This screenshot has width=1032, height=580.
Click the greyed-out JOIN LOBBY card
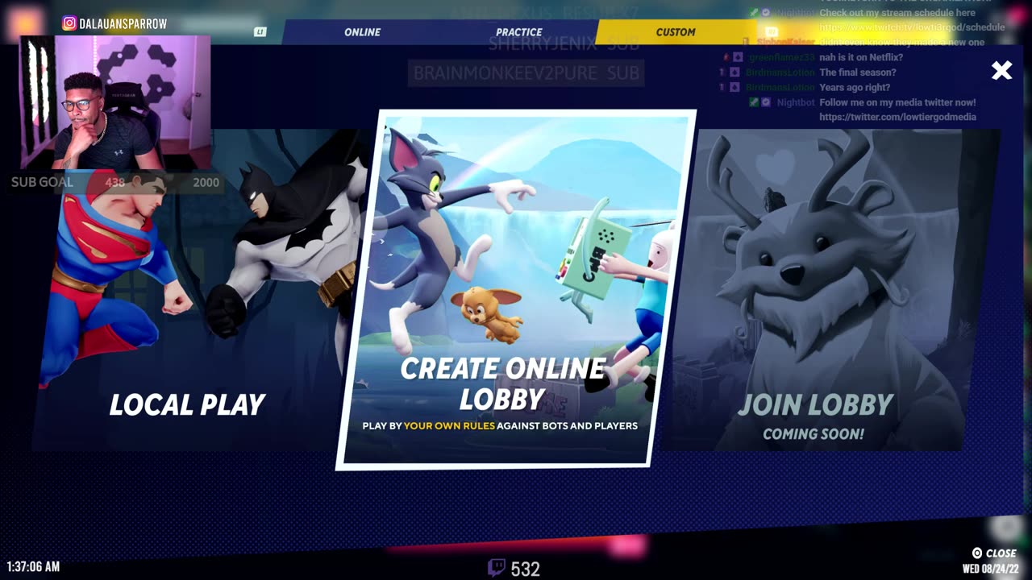coord(830,290)
